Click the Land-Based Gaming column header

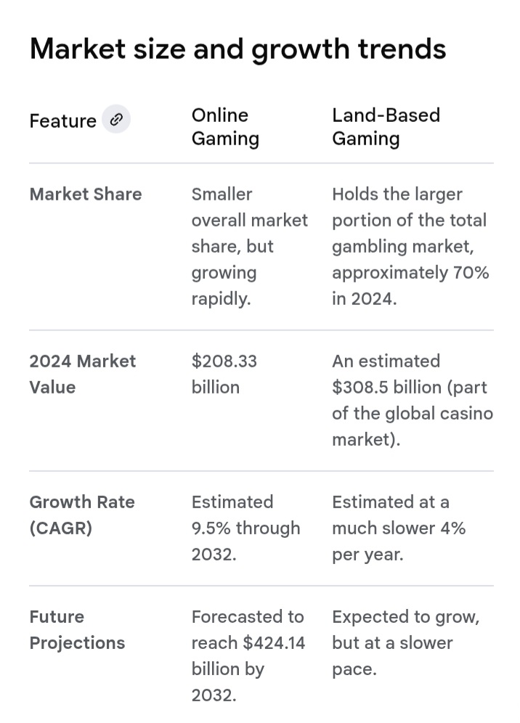point(386,126)
